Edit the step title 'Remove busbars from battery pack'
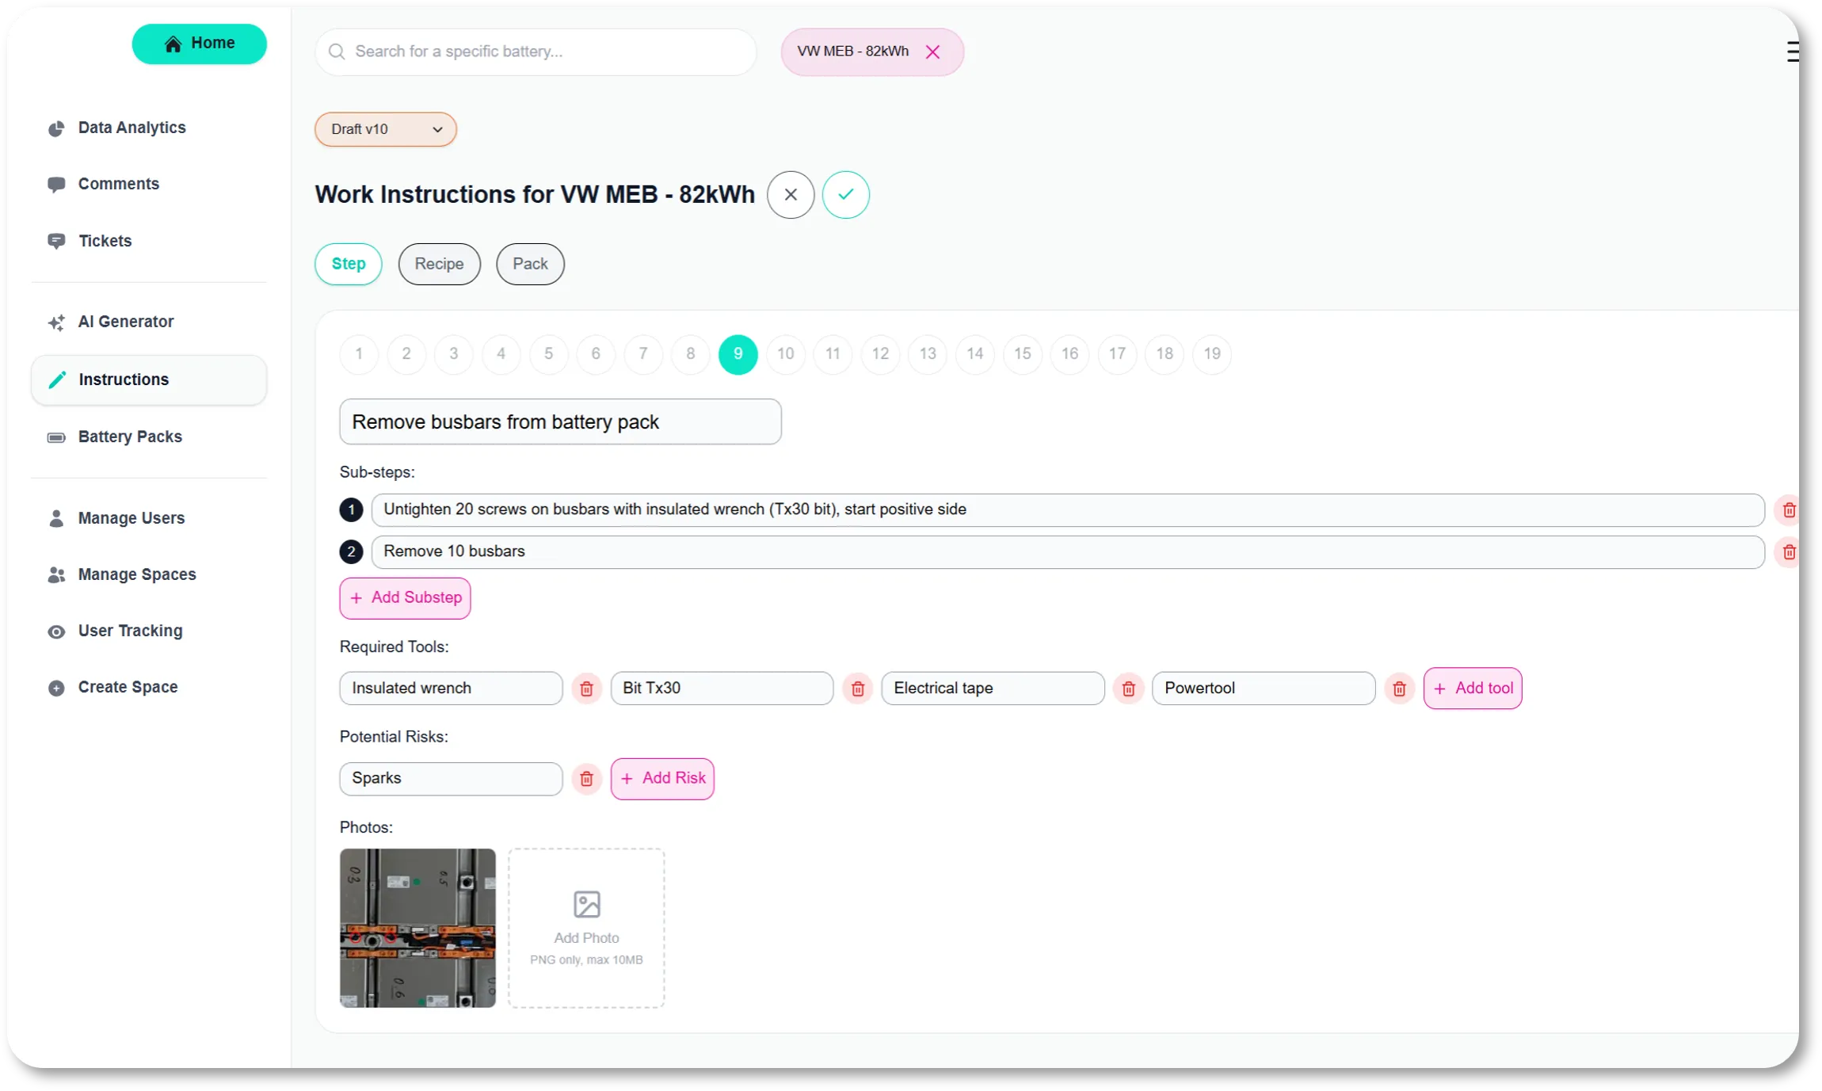The height and width of the screenshot is (1091, 1822). coord(560,422)
